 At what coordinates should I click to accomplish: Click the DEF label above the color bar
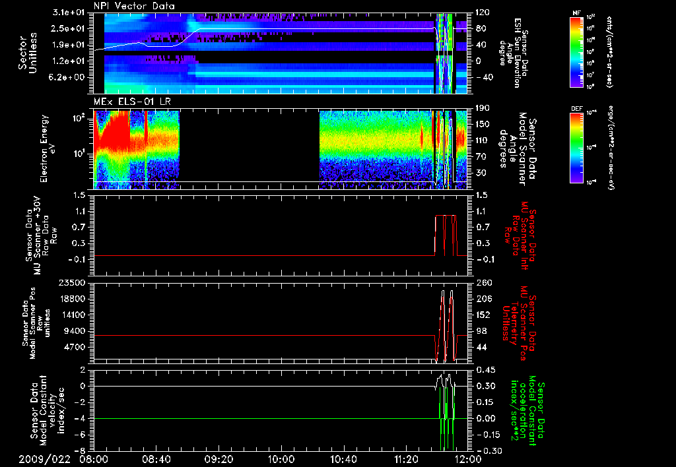coord(576,109)
